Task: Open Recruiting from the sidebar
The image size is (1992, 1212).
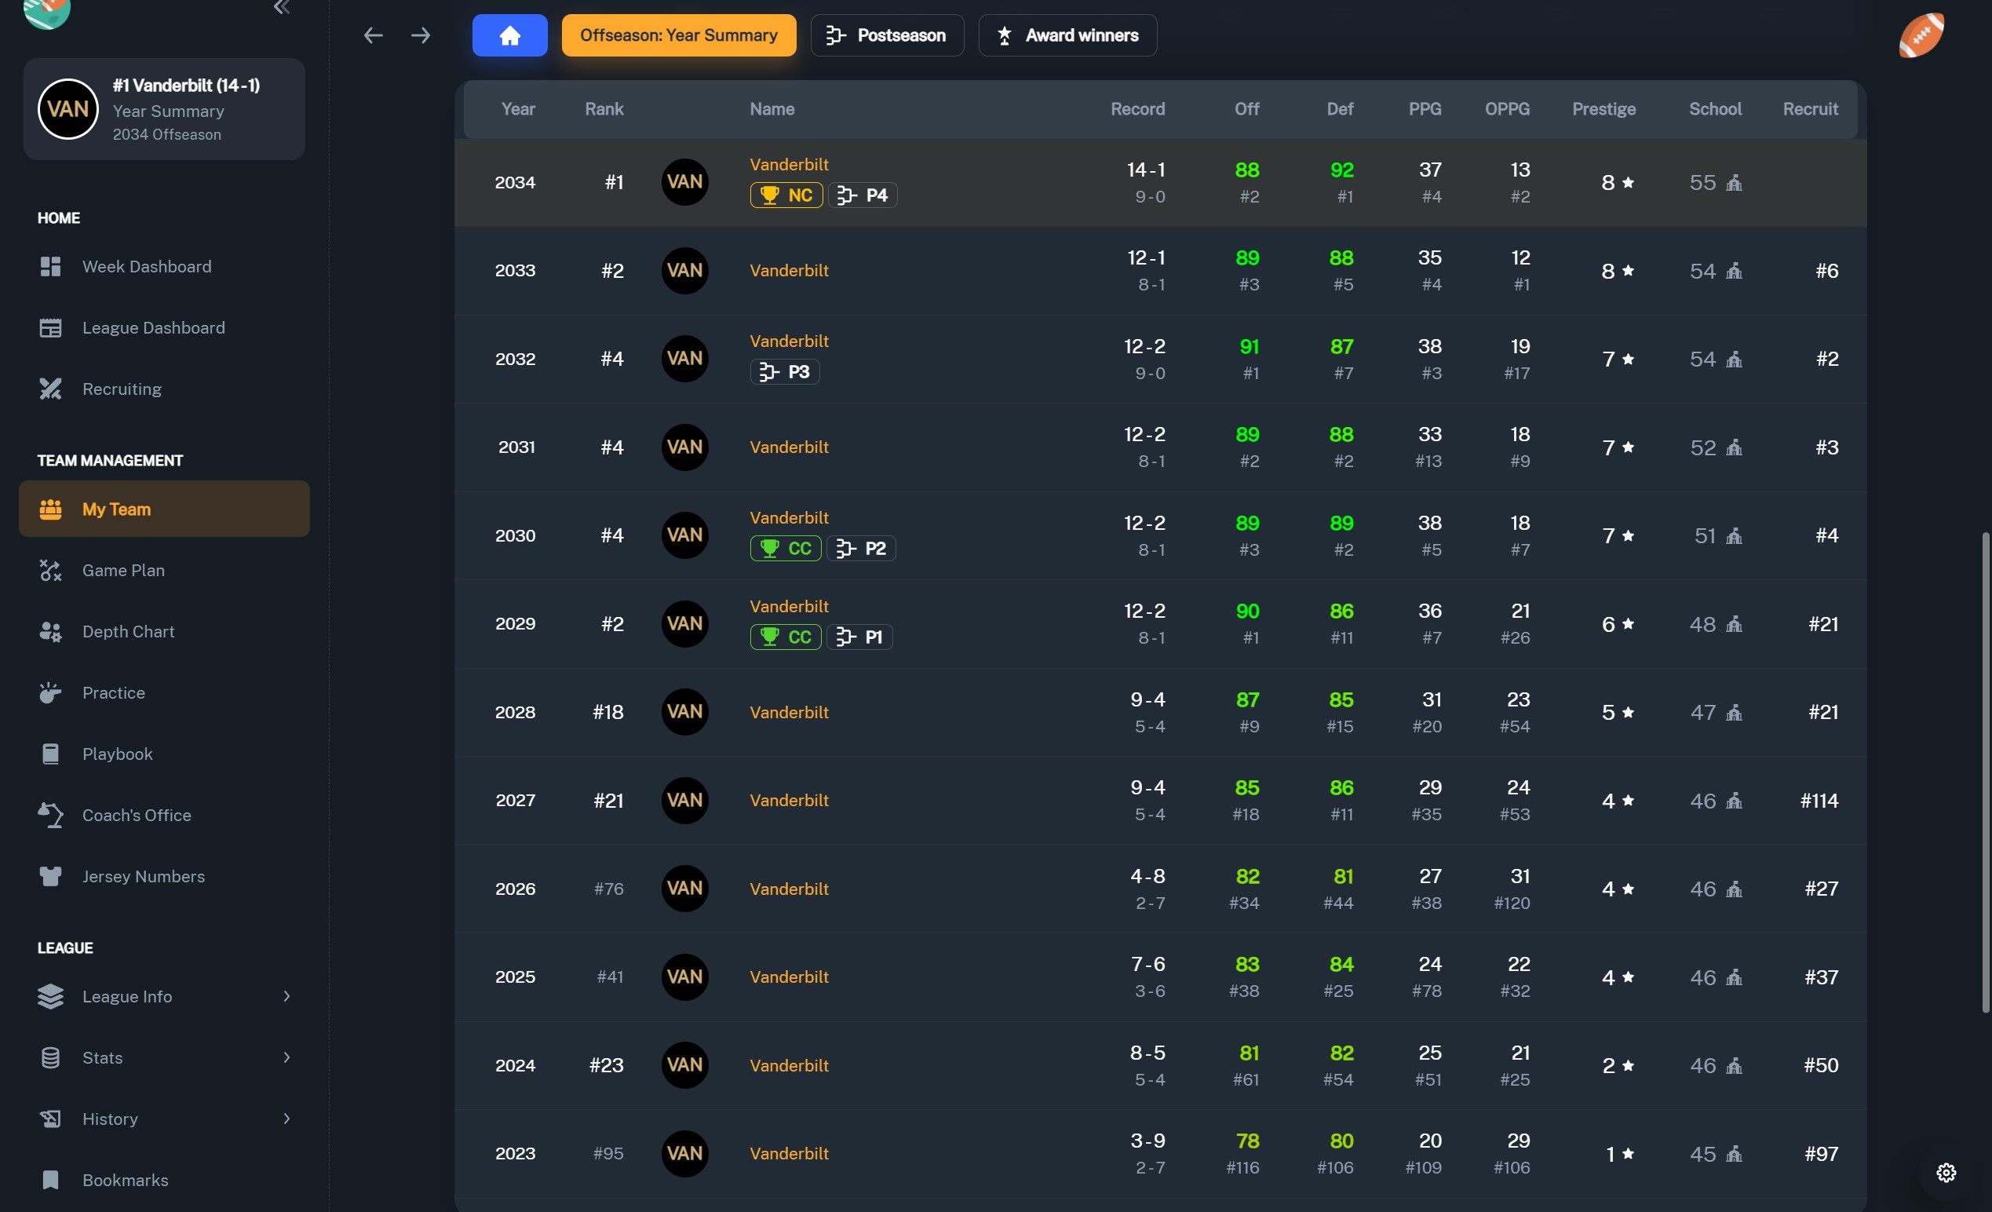Action: 122,389
